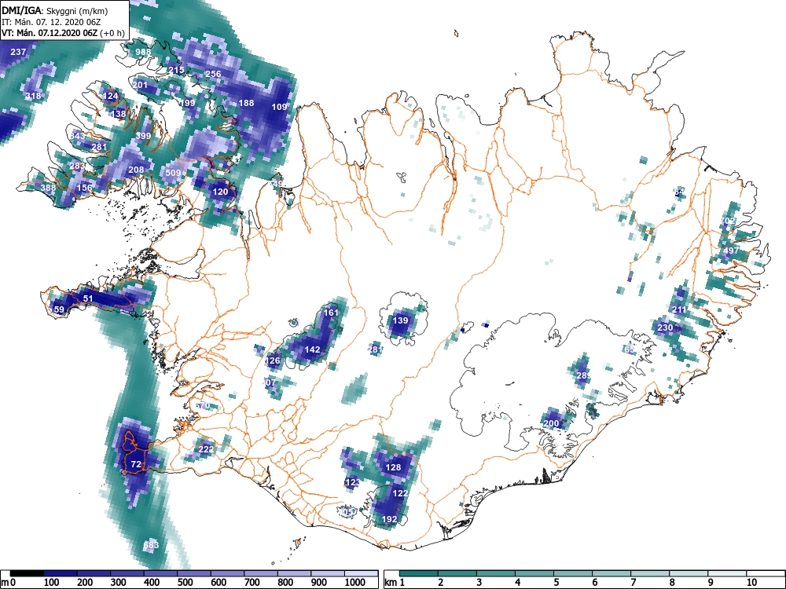Image resolution: width=786 pixels, height=589 pixels.
Task: Select the visibility value "230"
Action: pyautogui.click(x=665, y=328)
